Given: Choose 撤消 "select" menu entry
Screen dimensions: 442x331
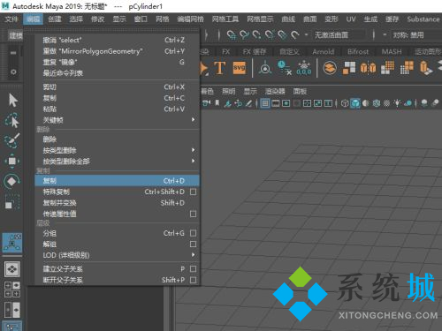Looking at the screenshot, I should [118, 40].
